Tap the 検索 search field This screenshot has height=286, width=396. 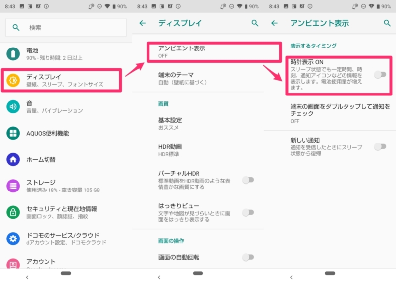click(66, 27)
